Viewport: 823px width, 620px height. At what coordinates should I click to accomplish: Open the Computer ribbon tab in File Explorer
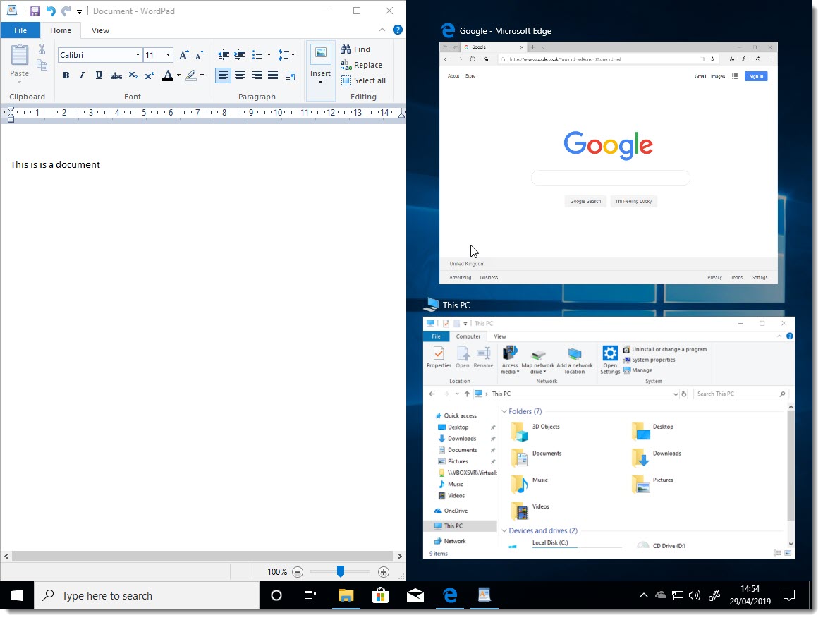tap(468, 336)
